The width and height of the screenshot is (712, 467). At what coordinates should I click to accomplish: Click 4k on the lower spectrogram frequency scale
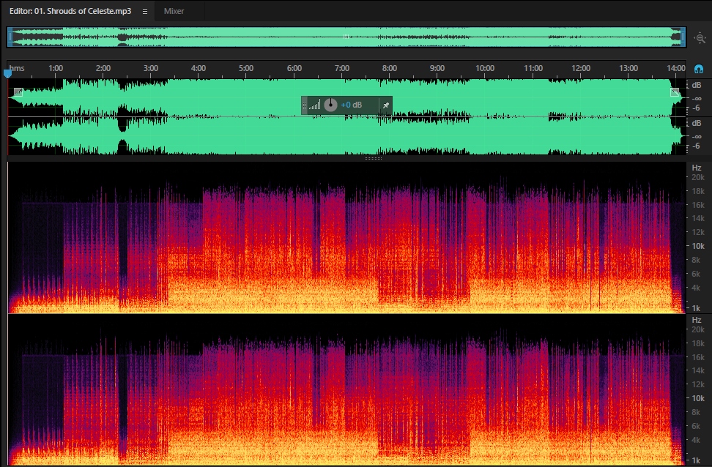696,440
